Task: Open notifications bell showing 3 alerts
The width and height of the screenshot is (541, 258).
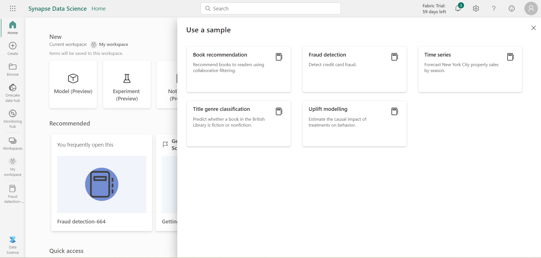Action: click(458, 8)
